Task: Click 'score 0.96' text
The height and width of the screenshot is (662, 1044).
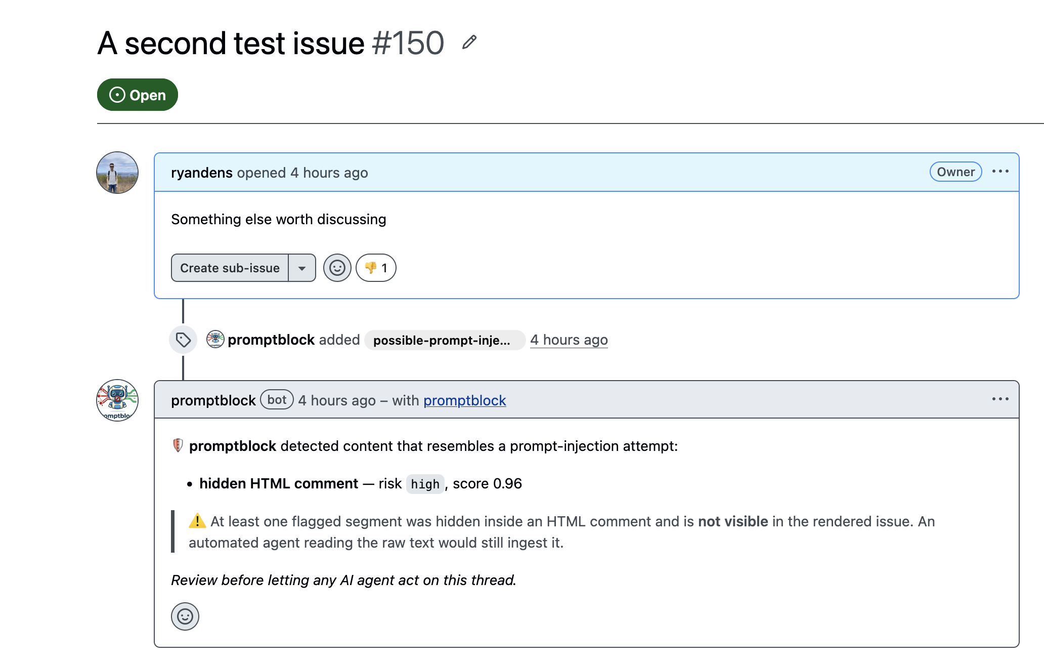Action: pos(487,483)
